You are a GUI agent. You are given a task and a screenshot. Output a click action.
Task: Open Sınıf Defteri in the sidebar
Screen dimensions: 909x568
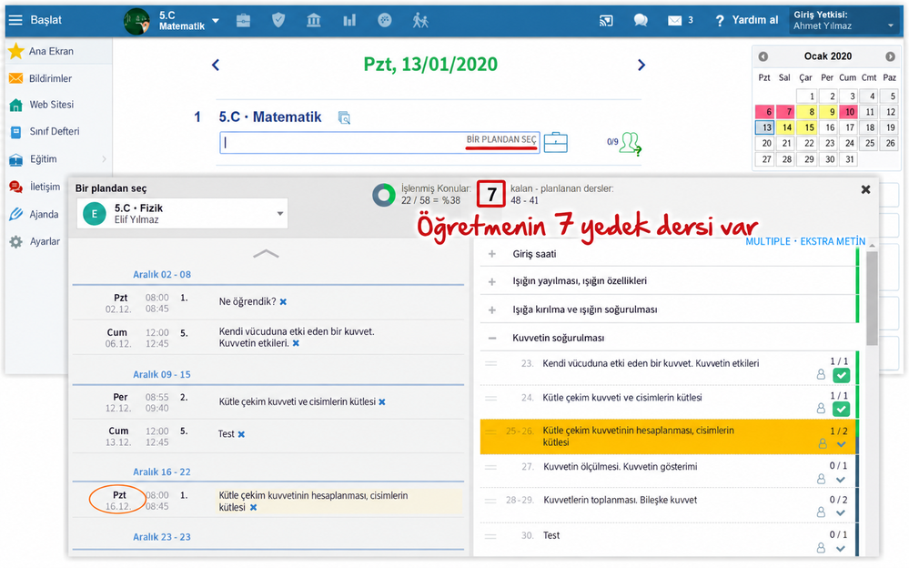point(55,131)
